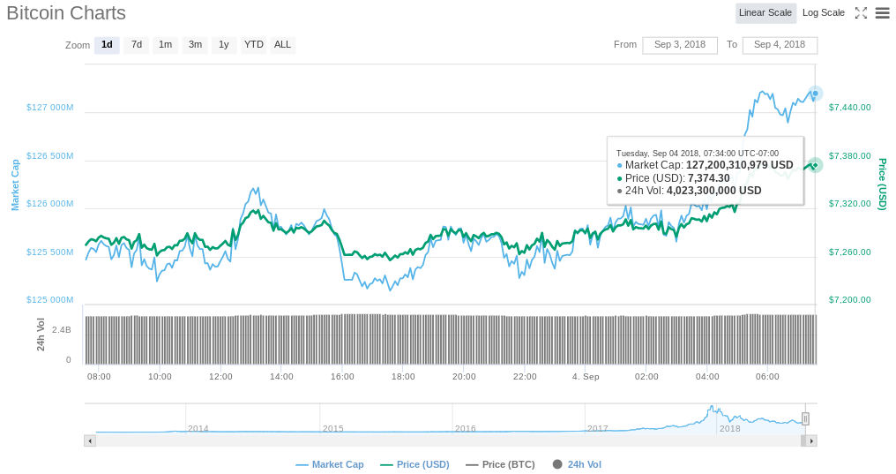Select the ALL zoom range

[282, 45]
